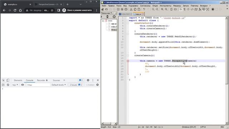229x129 pixels.
Task: Switch to DevTools Sources tab
Action: click(x=57, y=80)
